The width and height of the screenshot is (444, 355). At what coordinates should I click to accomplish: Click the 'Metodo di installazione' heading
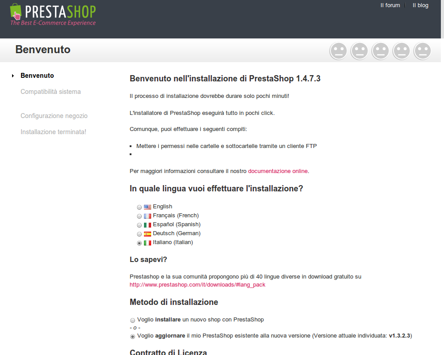(174, 302)
